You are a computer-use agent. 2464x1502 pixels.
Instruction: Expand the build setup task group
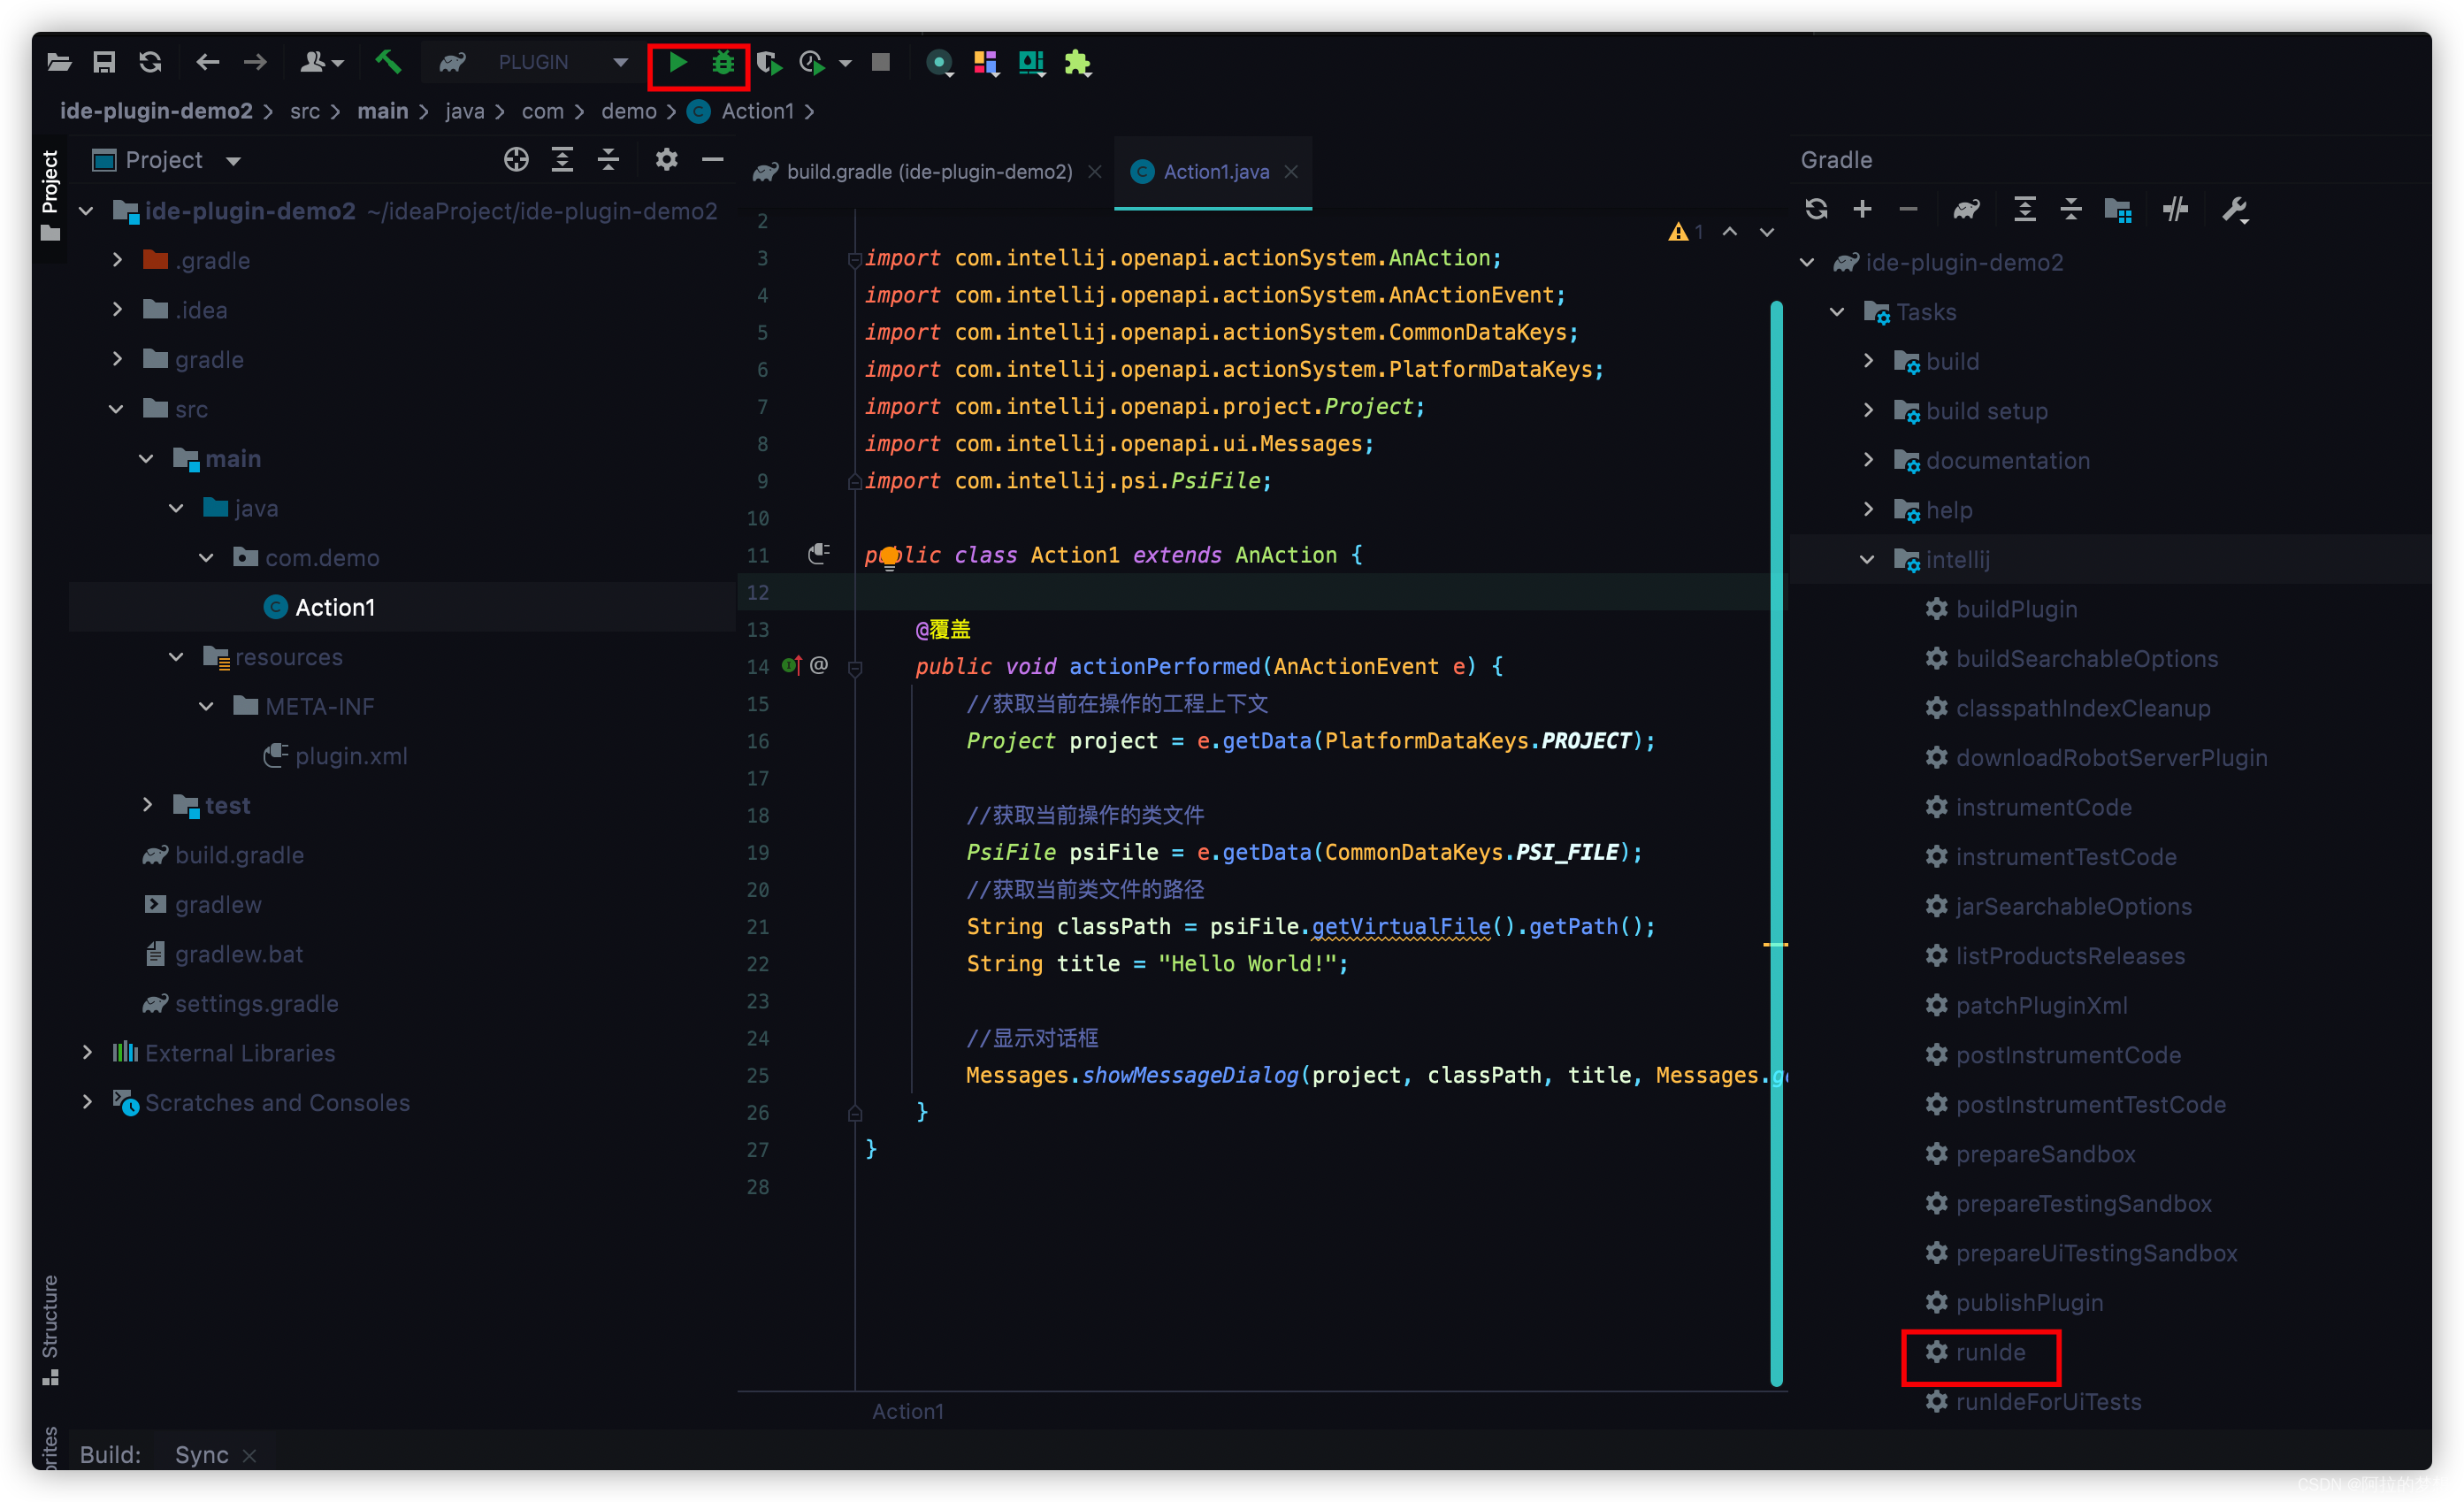coord(1868,411)
